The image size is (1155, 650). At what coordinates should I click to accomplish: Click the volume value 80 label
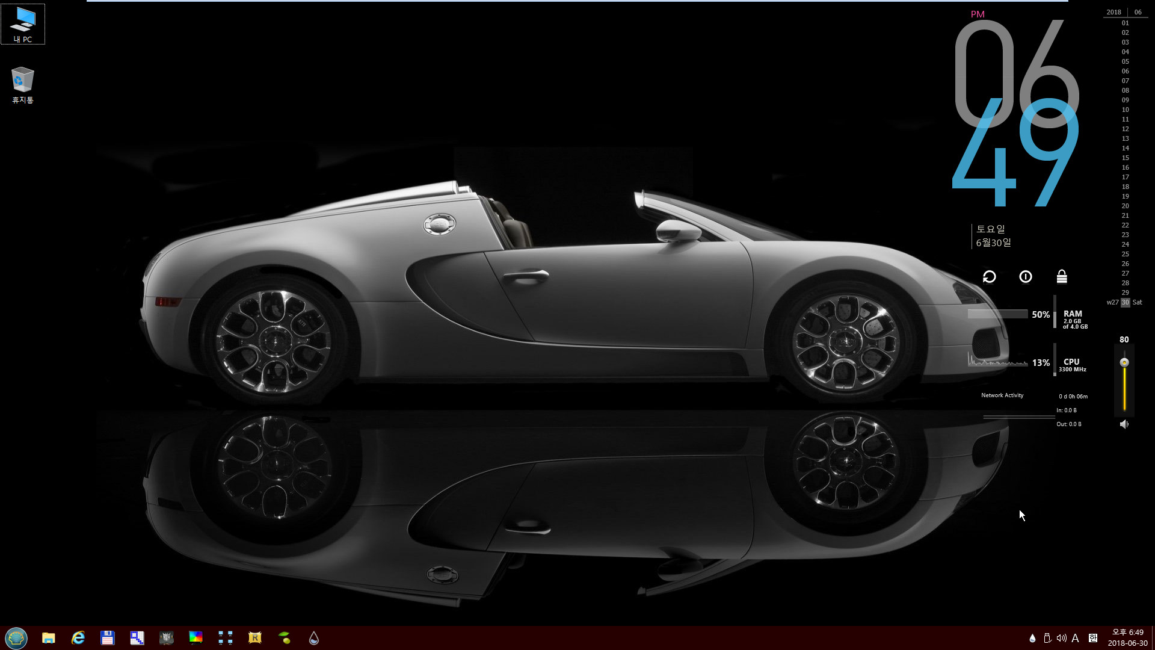(1124, 339)
